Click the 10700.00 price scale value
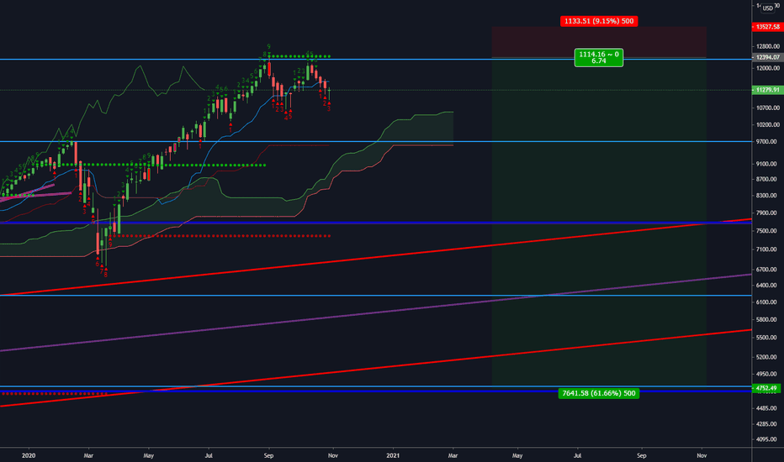This screenshot has width=784, height=462. 767,108
